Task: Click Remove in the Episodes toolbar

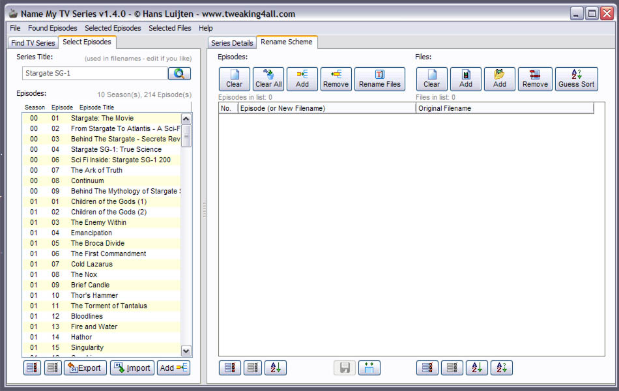Action: [x=336, y=79]
